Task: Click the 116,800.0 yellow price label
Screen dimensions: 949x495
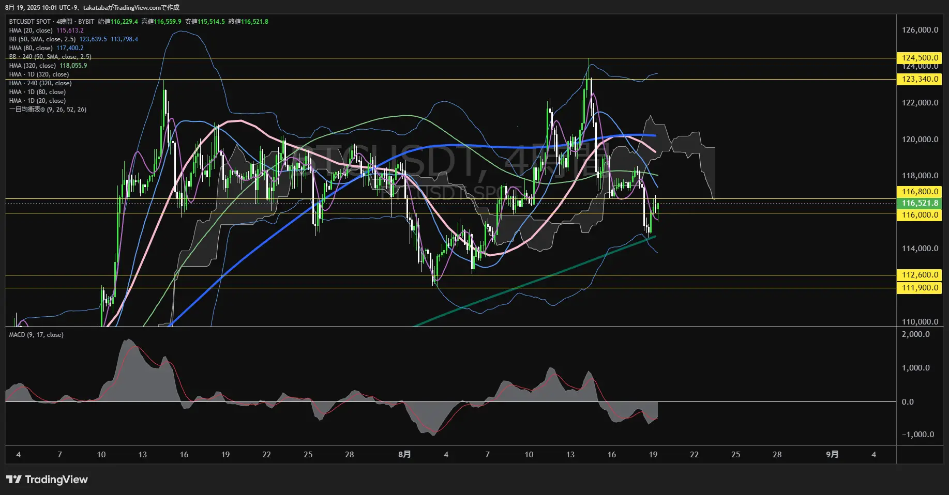Action: [x=919, y=192]
